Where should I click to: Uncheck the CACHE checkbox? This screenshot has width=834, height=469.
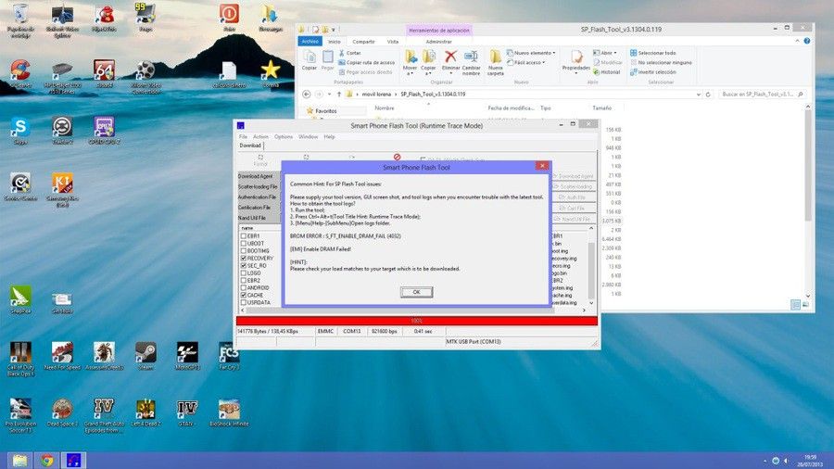coord(244,295)
